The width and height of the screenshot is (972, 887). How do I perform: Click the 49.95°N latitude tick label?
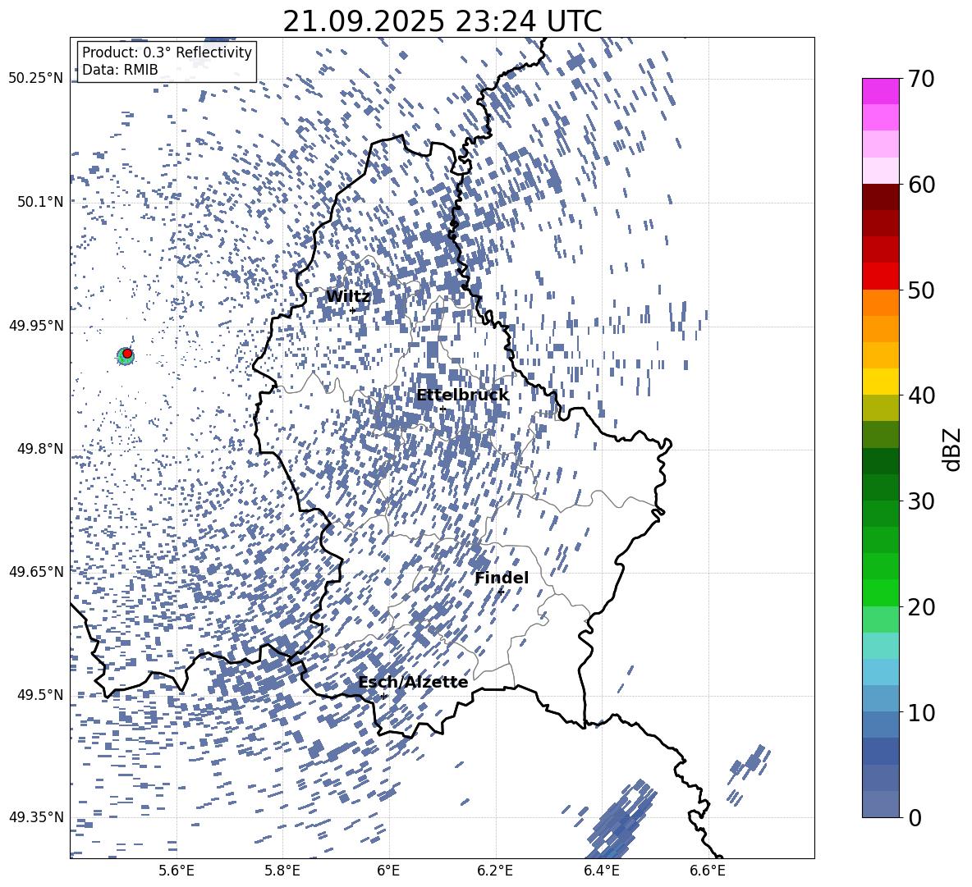coord(36,325)
